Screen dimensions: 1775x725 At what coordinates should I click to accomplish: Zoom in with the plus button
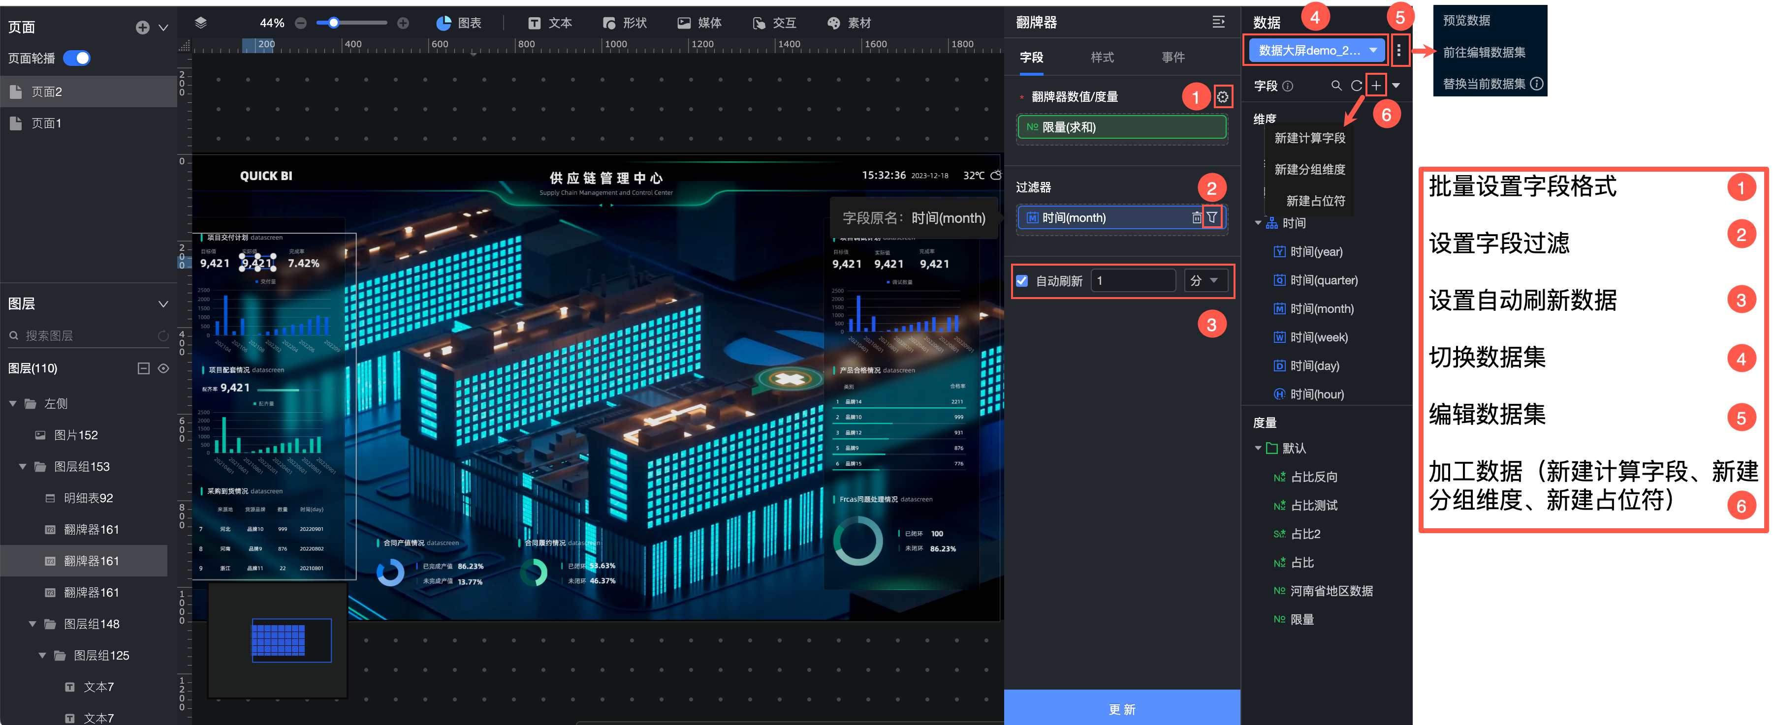click(403, 24)
